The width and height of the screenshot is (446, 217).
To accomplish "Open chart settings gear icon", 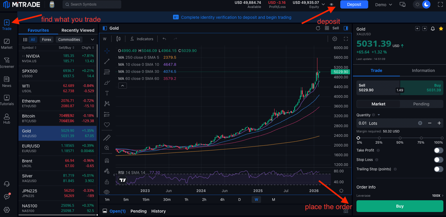I will pos(334,39).
